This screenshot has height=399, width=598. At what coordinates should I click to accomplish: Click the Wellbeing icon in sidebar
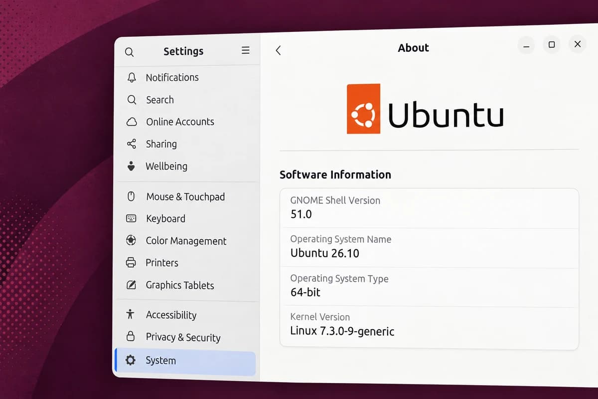click(131, 166)
